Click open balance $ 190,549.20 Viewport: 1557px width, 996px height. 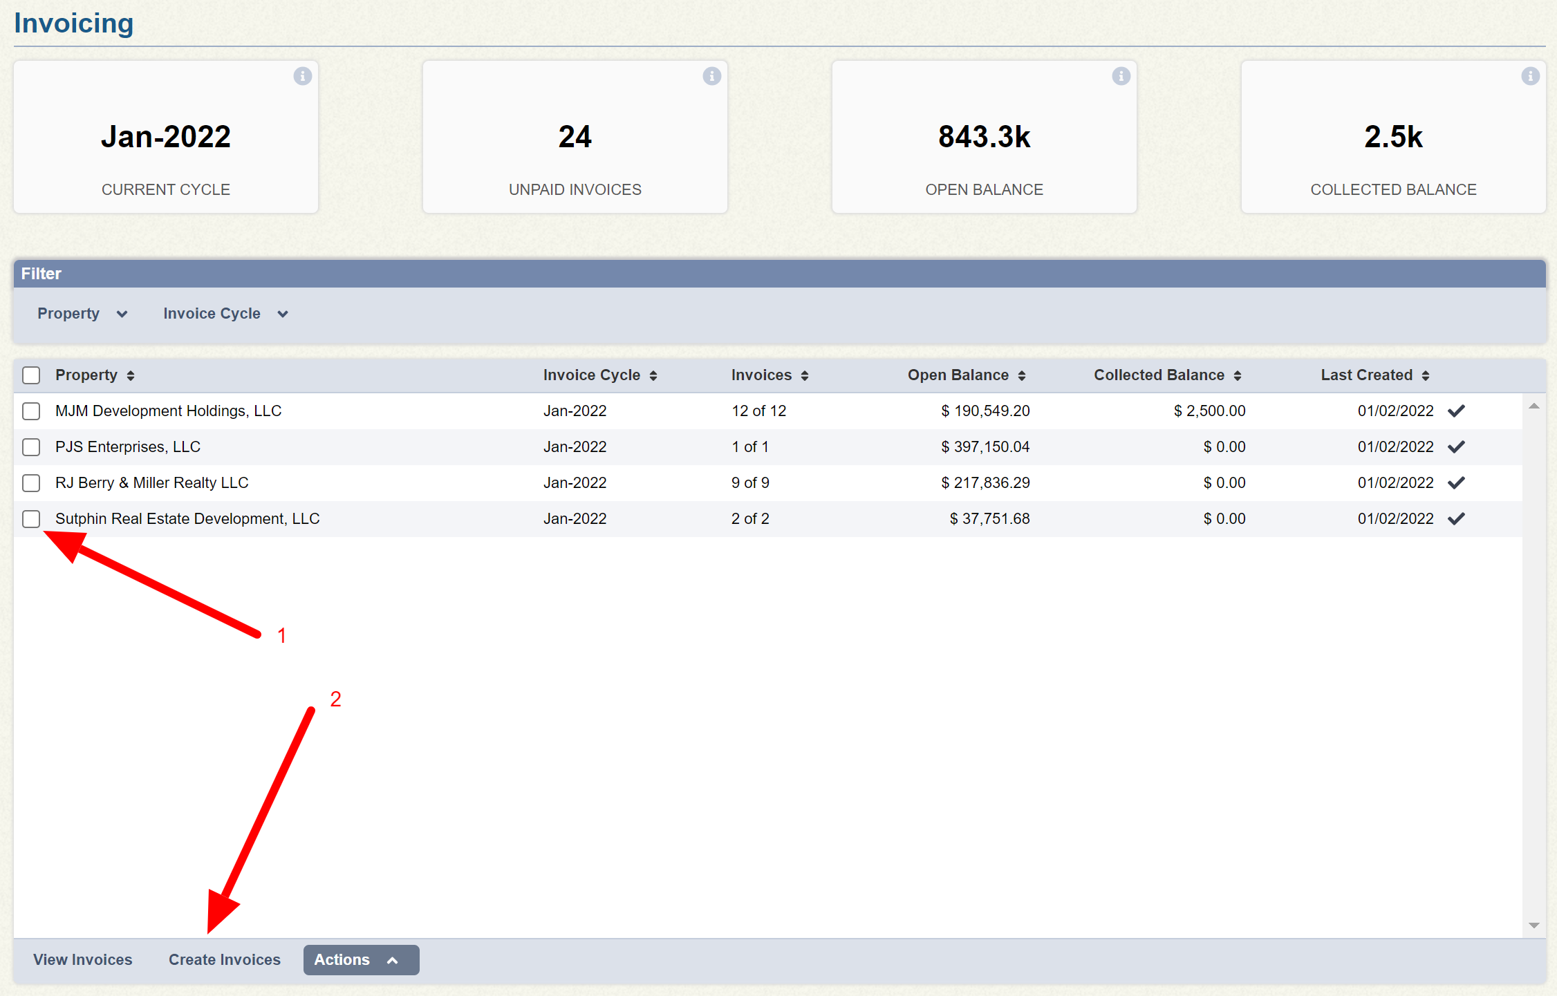tap(985, 411)
